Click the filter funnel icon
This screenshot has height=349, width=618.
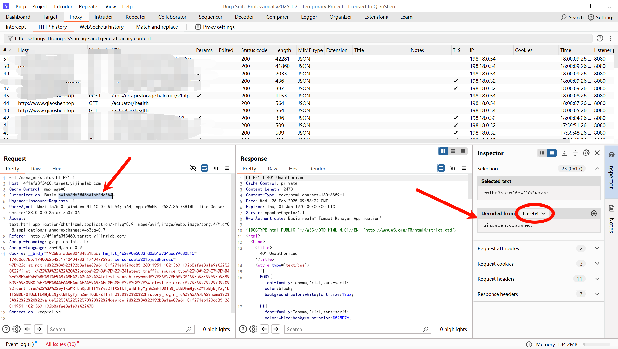[x=10, y=38]
